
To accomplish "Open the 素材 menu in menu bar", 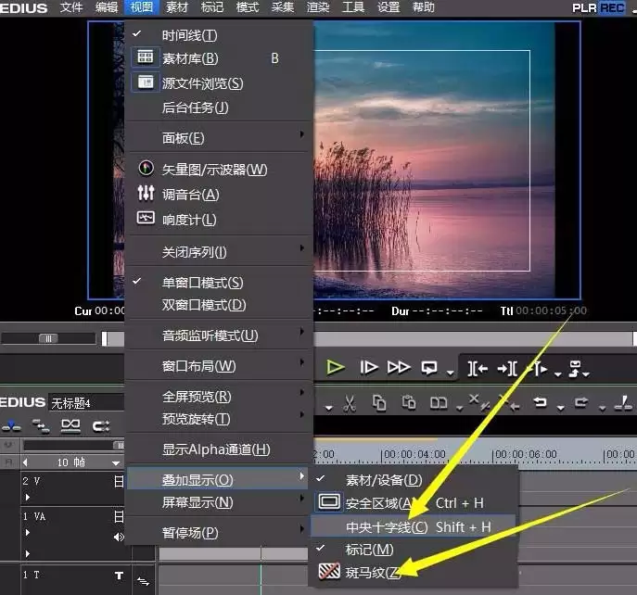I will pyautogui.click(x=177, y=7).
